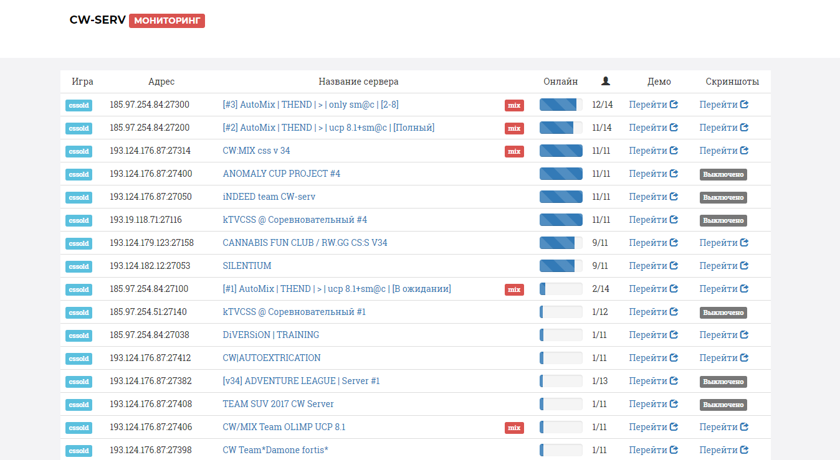
Task: Open screenshots link for CW|AUTOEXTRICATION
Action: (x=723, y=358)
